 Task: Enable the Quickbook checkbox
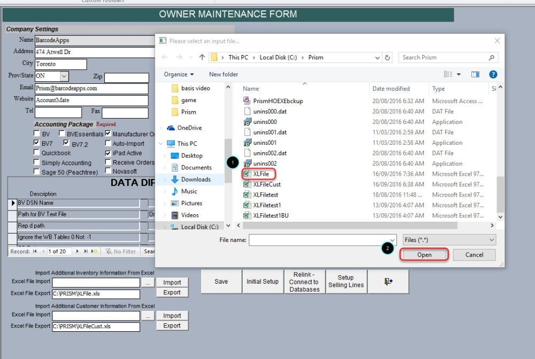[36, 153]
